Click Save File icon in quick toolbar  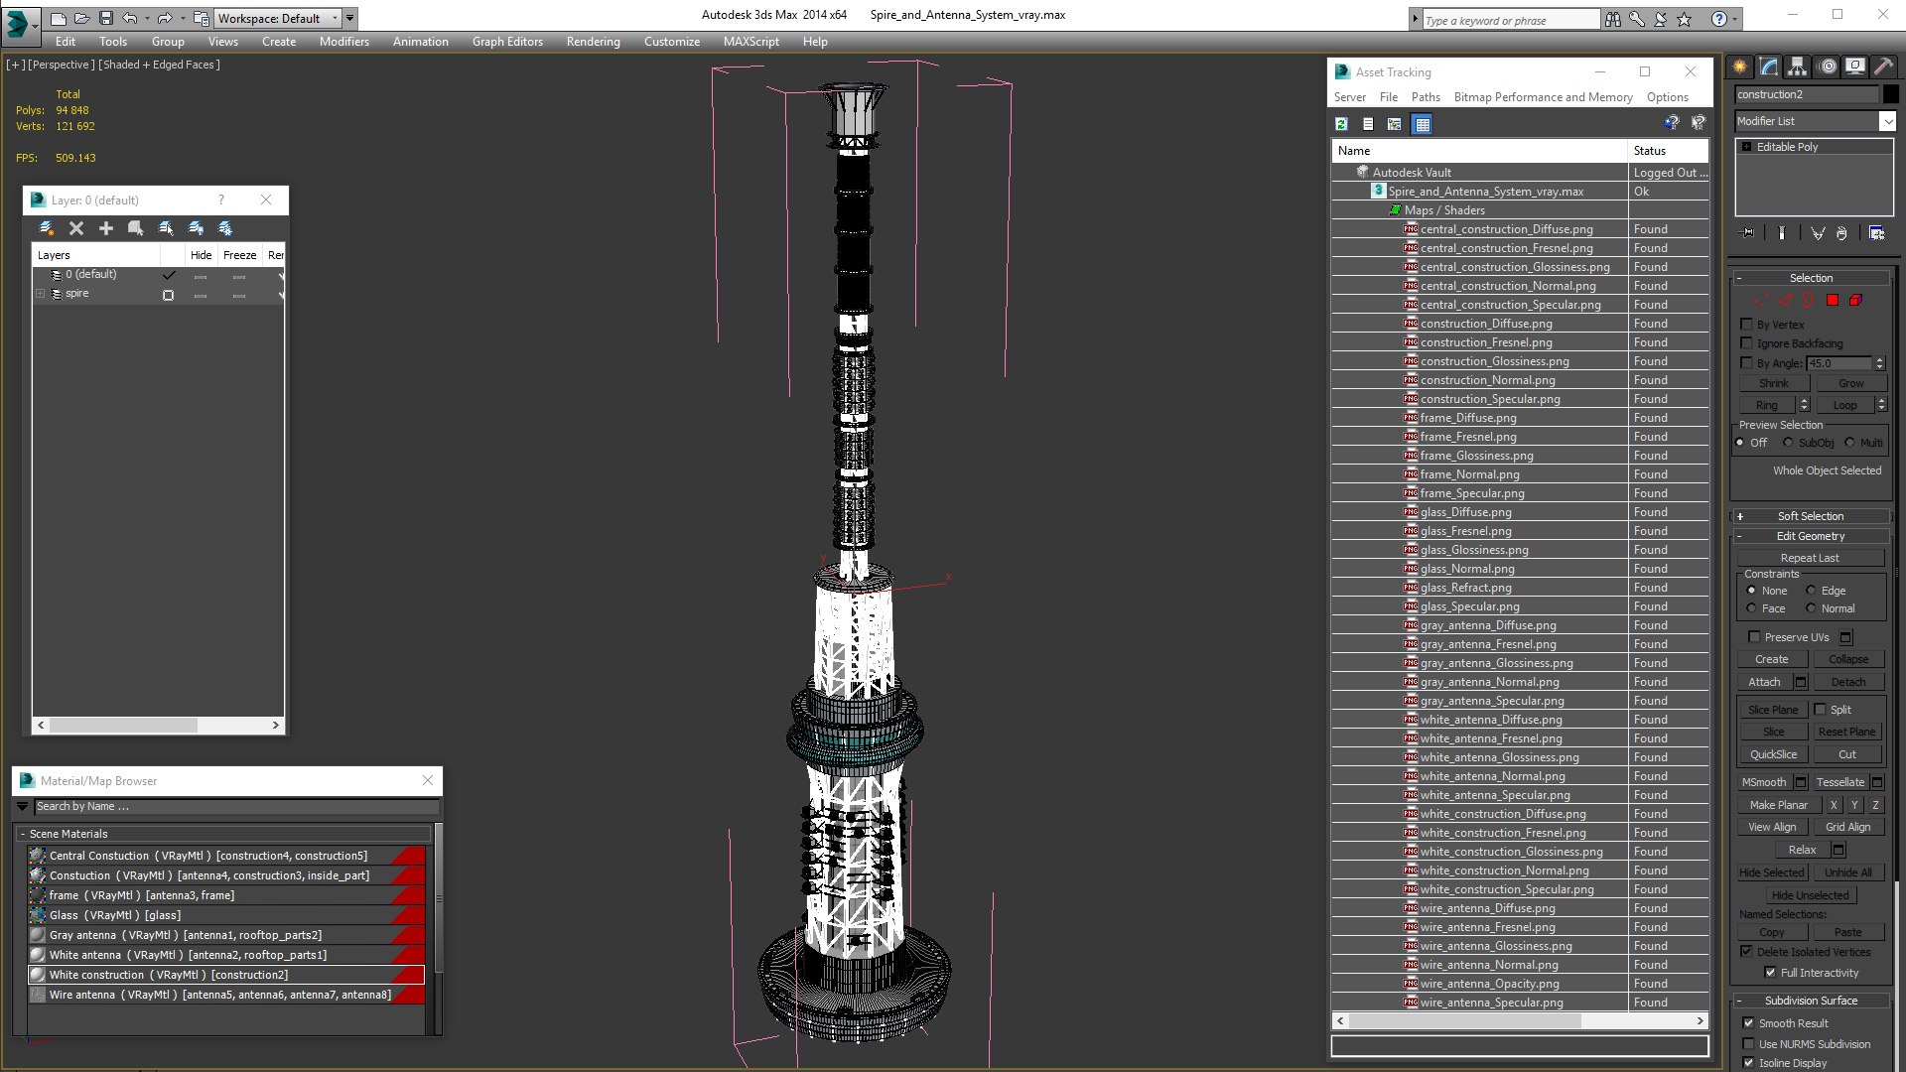point(106,18)
